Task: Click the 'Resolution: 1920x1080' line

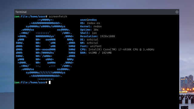Action: pos(98,36)
